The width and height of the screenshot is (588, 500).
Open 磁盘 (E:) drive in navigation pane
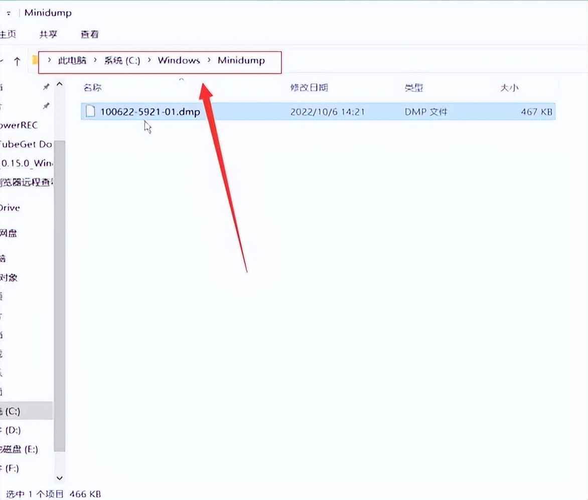coord(19,449)
